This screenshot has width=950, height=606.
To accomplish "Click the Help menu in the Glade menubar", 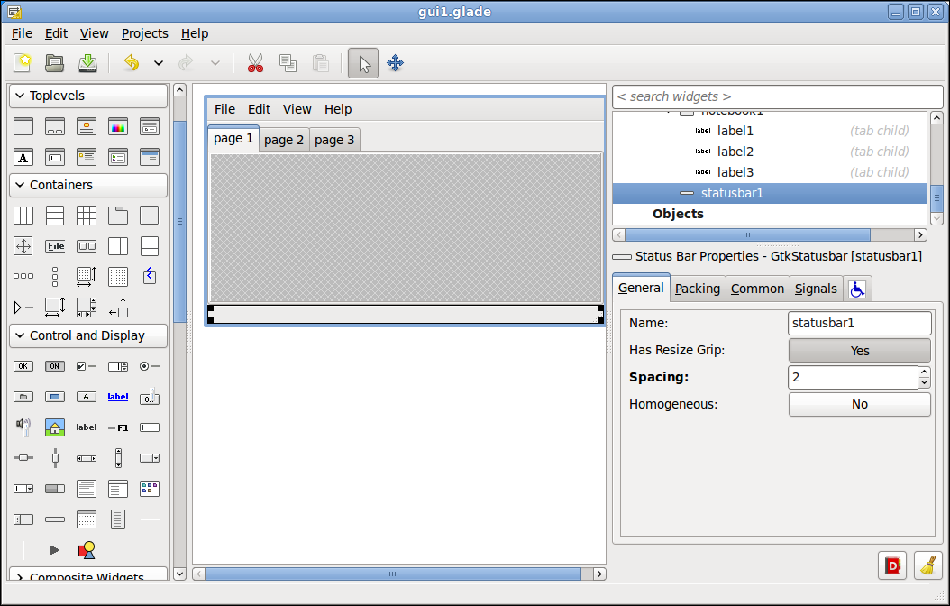I will tap(195, 33).
